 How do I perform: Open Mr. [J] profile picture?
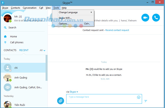[x=8, y=18]
